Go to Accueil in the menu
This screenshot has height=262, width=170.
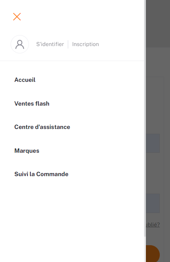(25, 80)
